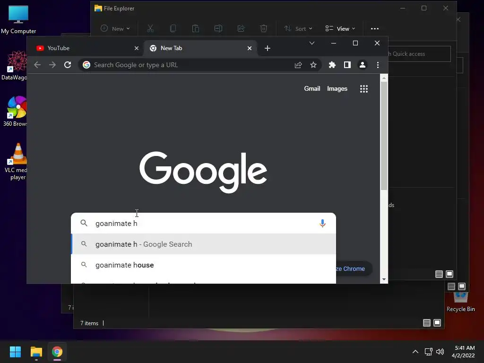Select details view in middle File Explorer window
This screenshot has height=363, width=484.
[x=451, y=286]
